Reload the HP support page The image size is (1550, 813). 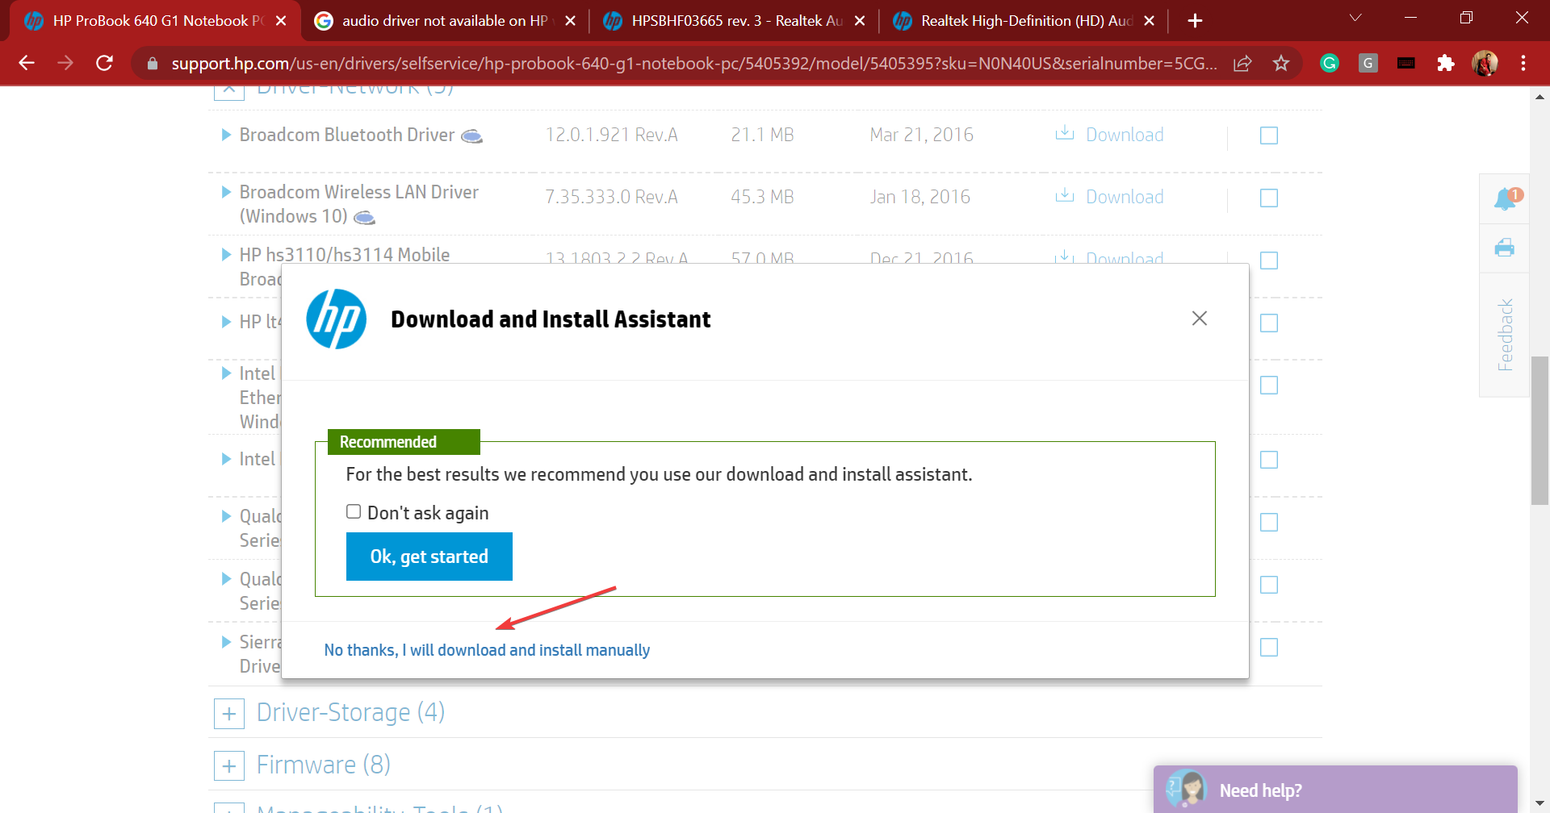(104, 63)
